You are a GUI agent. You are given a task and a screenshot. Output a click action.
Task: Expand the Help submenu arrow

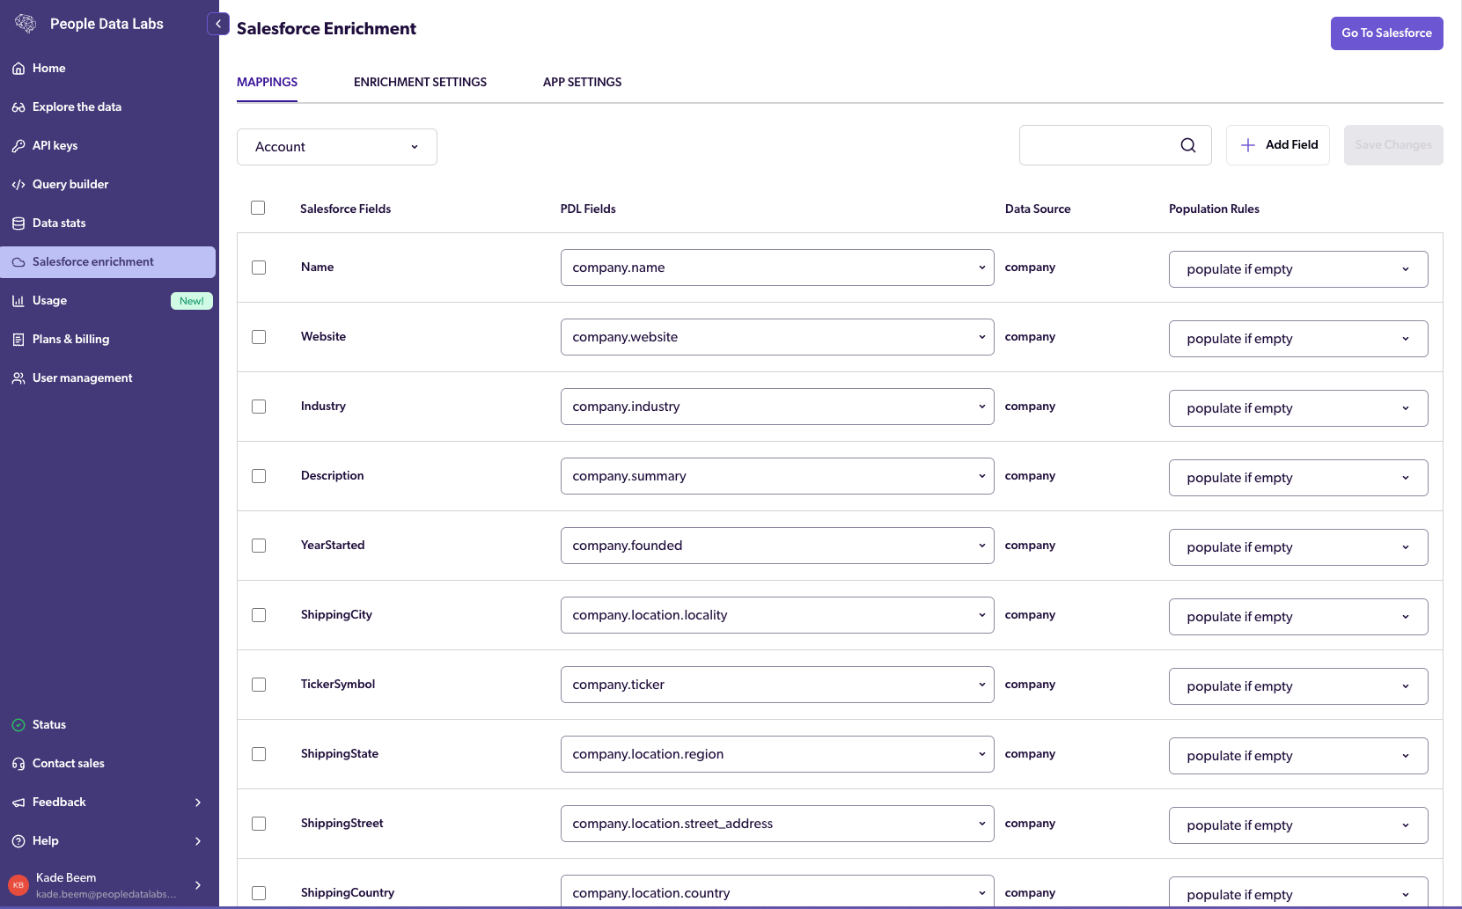pyautogui.click(x=198, y=841)
